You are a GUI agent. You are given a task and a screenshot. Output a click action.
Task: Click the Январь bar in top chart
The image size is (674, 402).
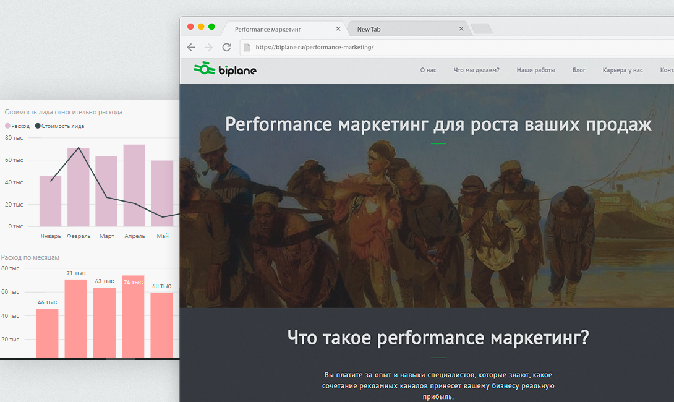(50, 201)
